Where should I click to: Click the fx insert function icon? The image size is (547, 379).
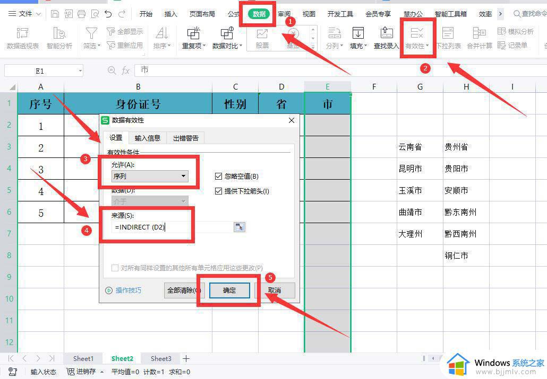pos(125,70)
